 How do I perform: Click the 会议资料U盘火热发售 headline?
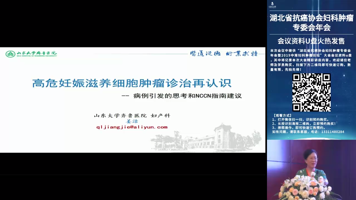pyautogui.click(x=311, y=41)
